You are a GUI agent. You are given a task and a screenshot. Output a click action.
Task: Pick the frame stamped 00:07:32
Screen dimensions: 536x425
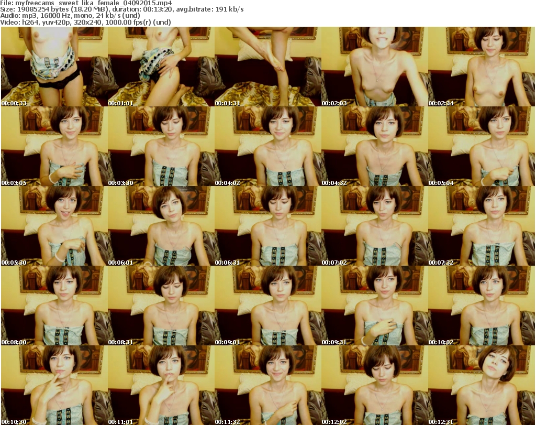click(482, 226)
